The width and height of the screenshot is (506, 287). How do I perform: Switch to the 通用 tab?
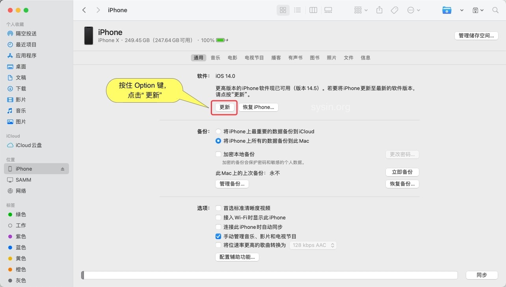coord(198,58)
